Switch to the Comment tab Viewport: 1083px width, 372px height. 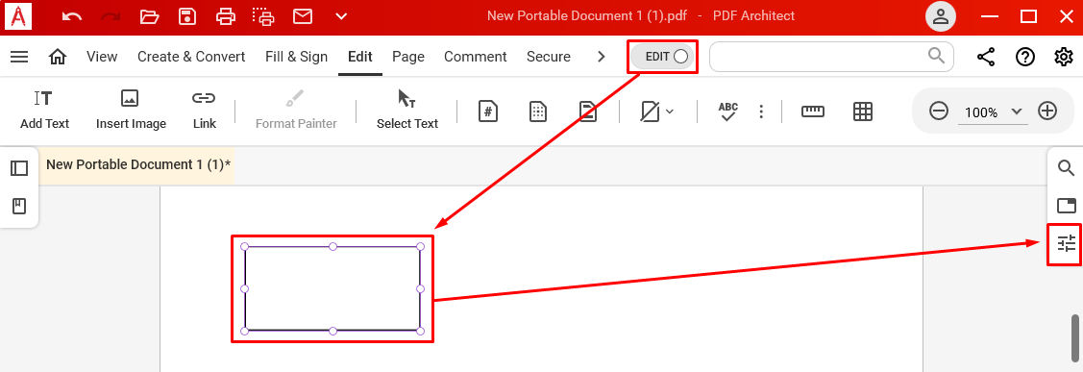tap(475, 57)
